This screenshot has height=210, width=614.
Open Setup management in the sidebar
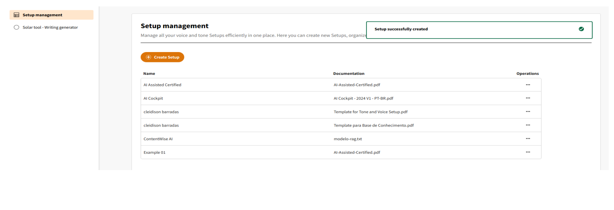click(x=42, y=15)
